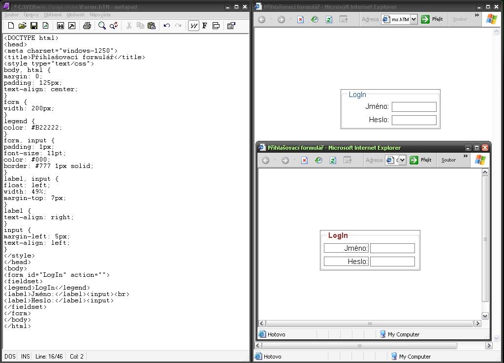The height and width of the screenshot is (363, 504).
Task: Click horizontal scrollbar thumb in background Explorer
Action: click(x=359, y=346)
